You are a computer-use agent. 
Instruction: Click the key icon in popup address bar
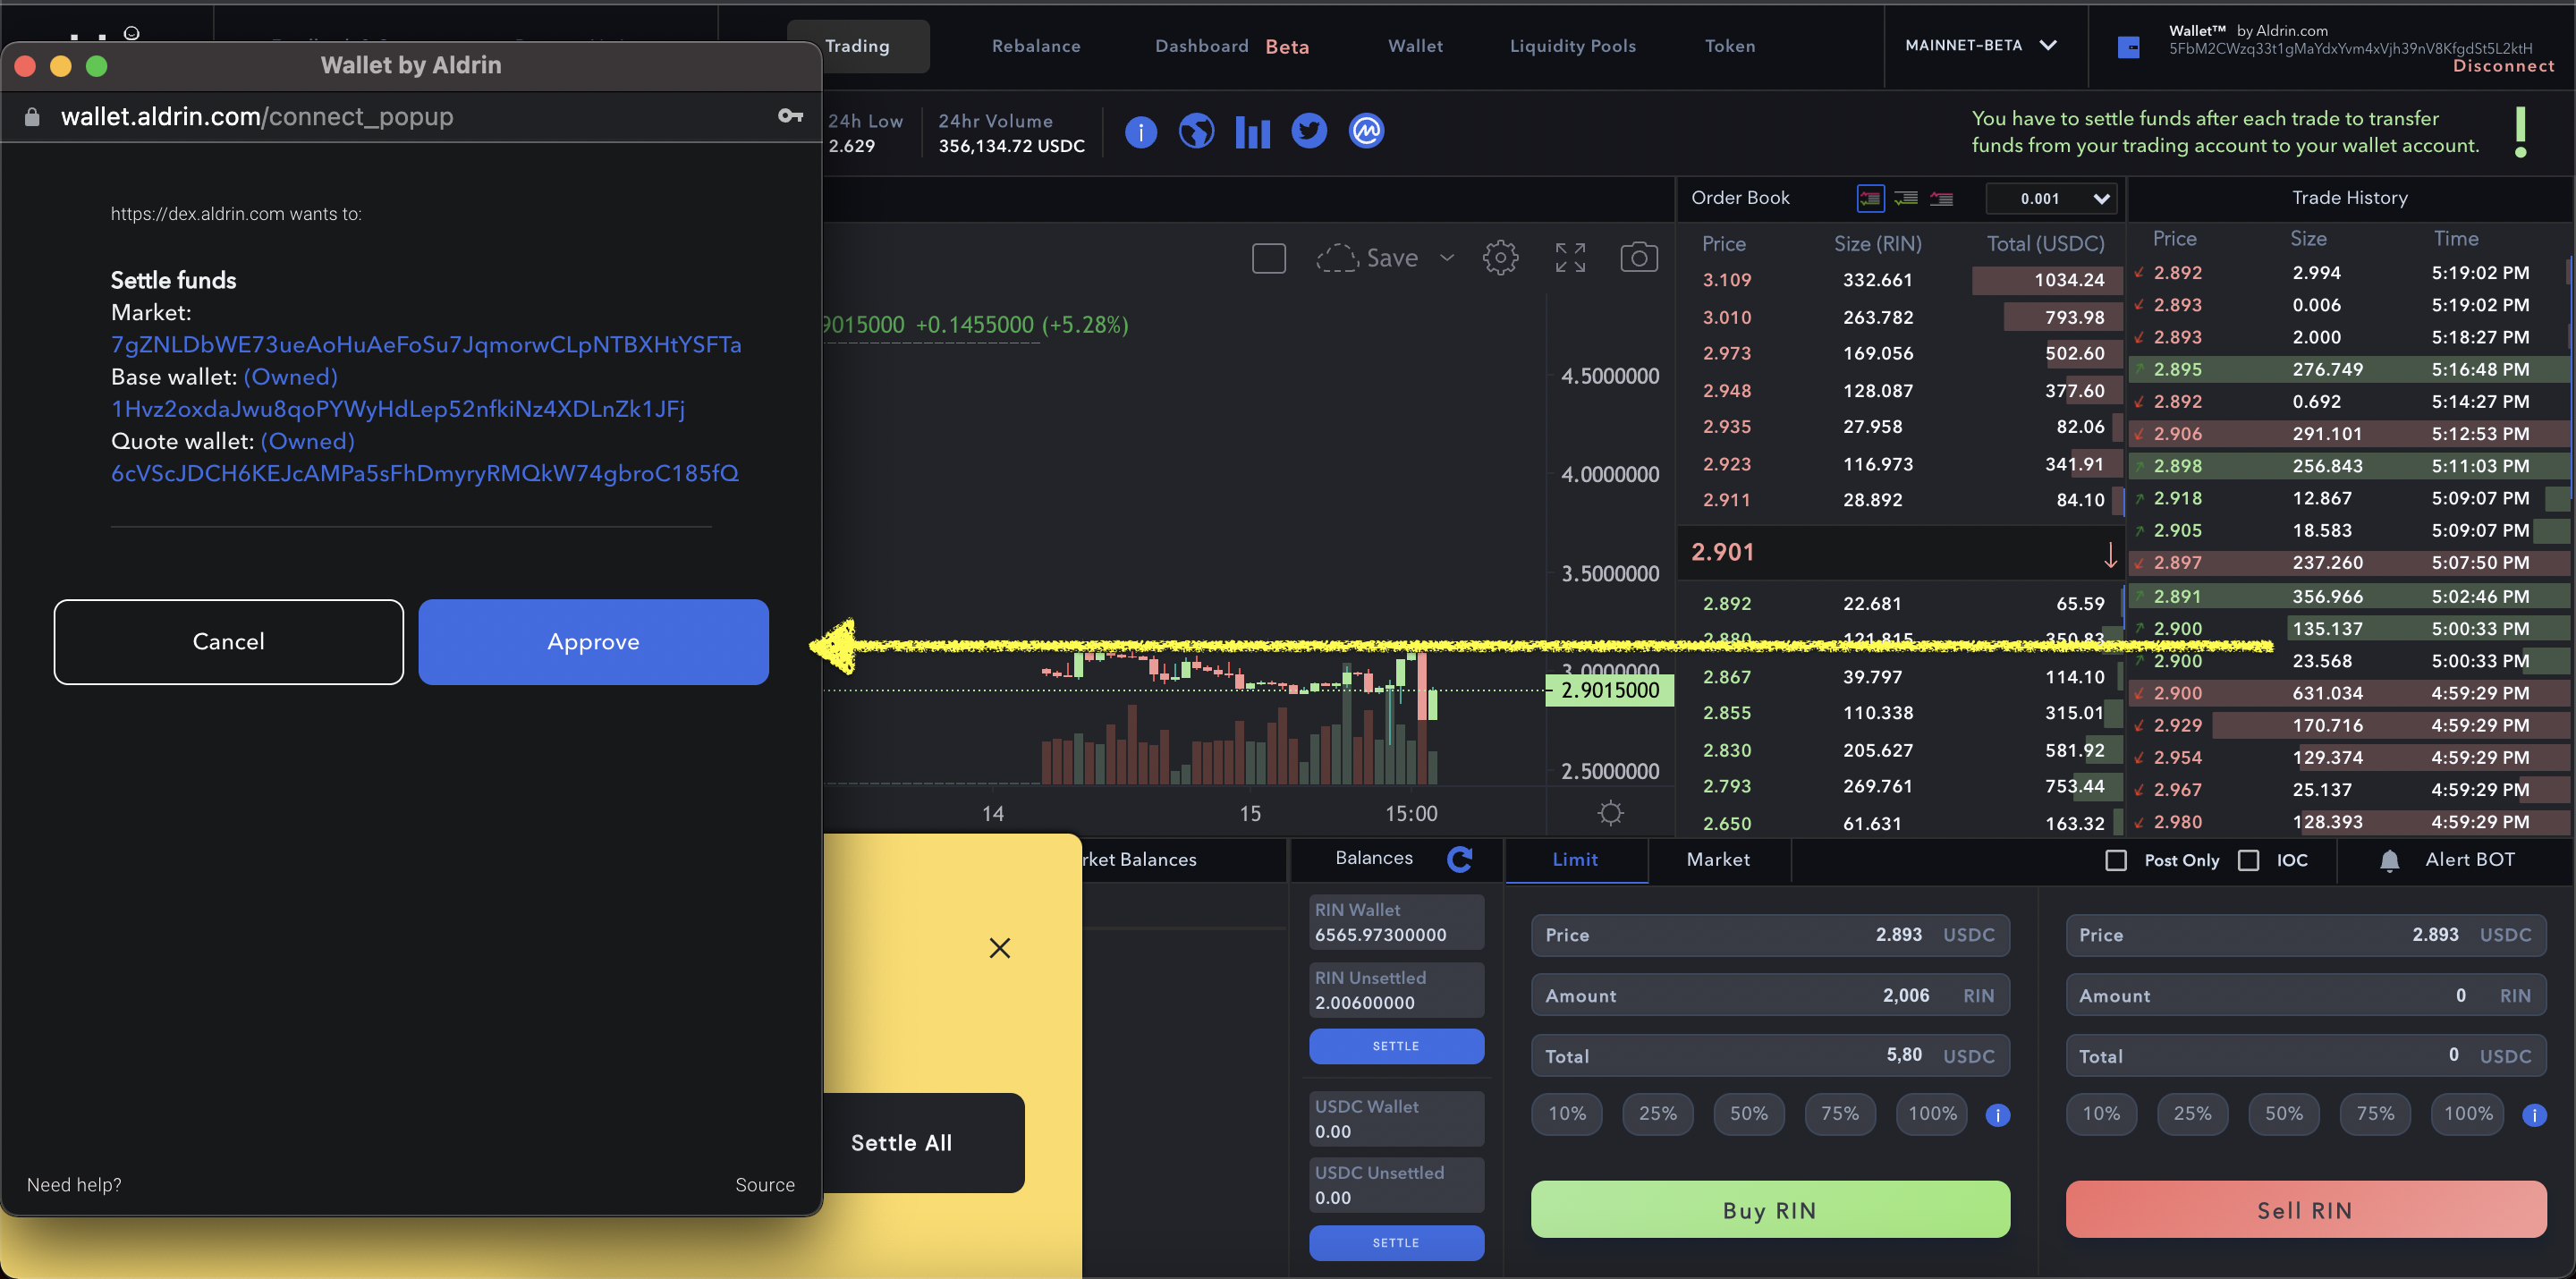(x=790, y=116)
